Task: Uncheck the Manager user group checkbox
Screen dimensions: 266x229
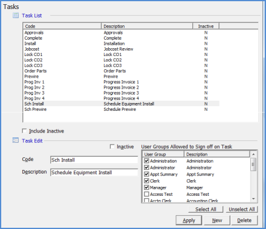Action: (x=147, y=187)
